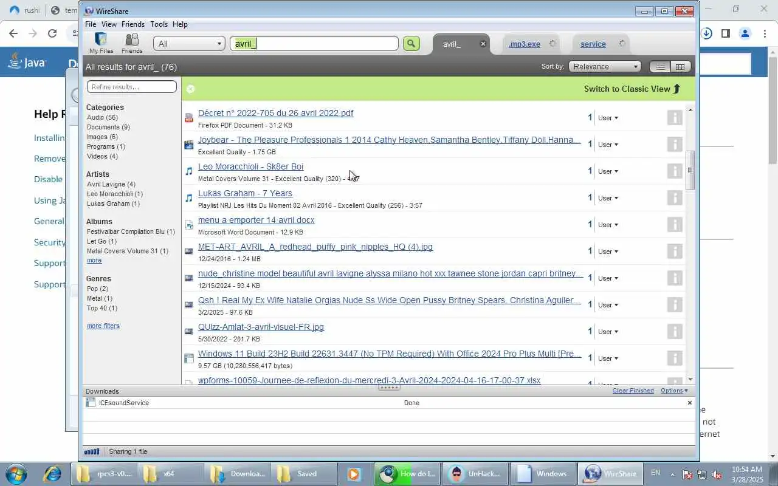778x486 pixels.
Task: Show info for Joybear result
Action: point(675,144)
